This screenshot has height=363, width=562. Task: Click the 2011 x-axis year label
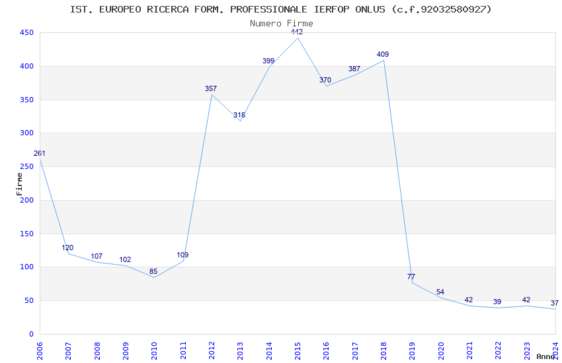pyautogui.click(x=182, y=351)
